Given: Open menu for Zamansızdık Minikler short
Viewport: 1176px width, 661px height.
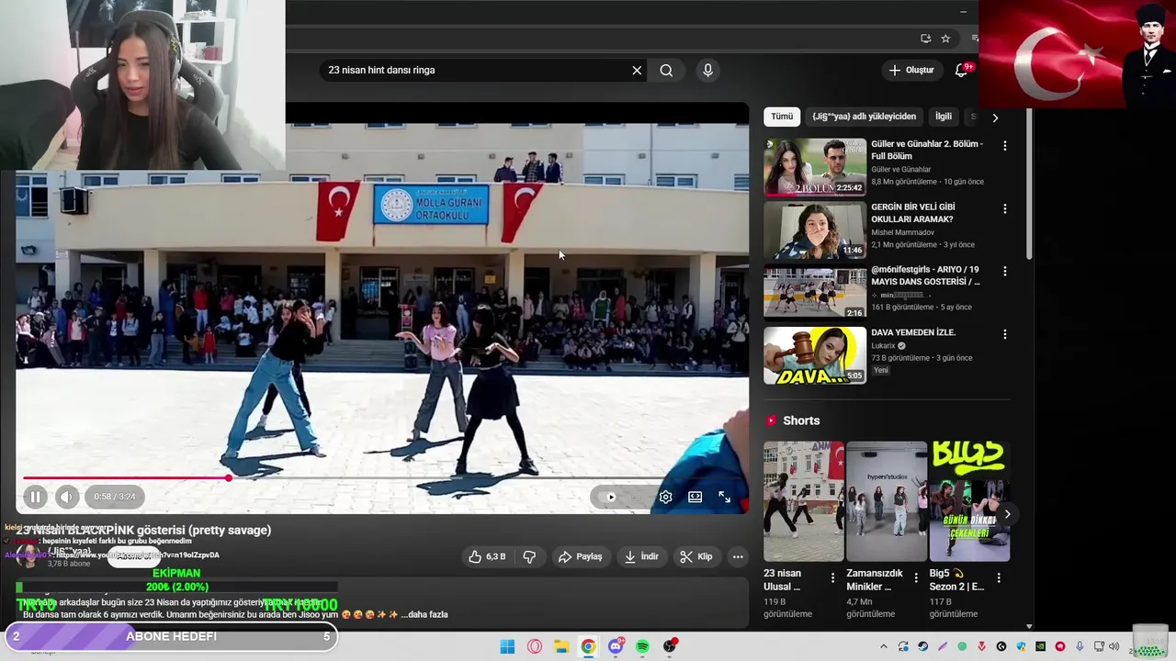Looking at the screenshot, I should (x=915, y=578).
